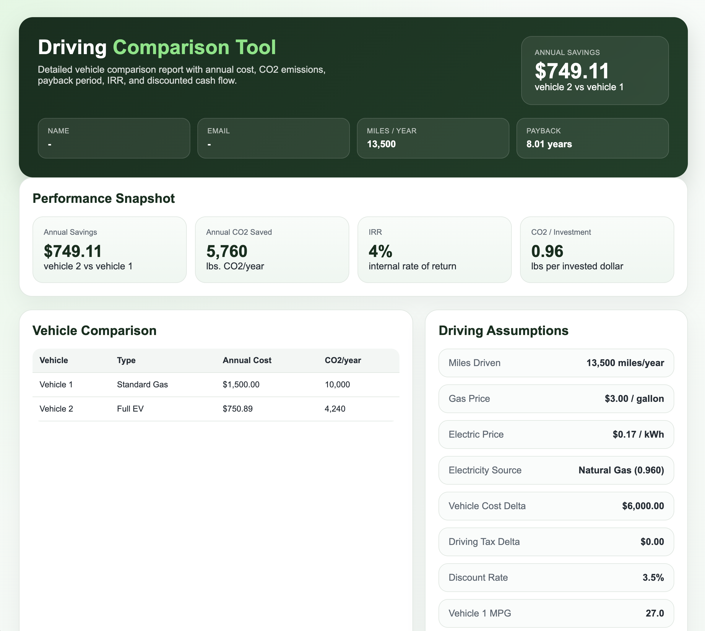The width and height of the screenshot is (705, 631).
Task: Click the 10,000 CO2/year cell
Action: click(x=337, y=384)
